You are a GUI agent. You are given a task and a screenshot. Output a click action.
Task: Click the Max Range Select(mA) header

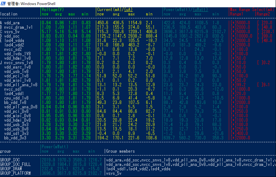[252, 9]
